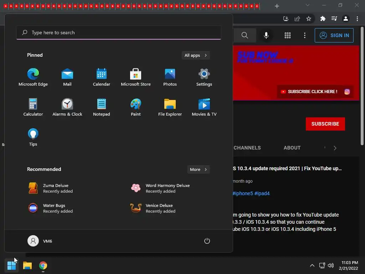
Task: Click the red SUBSCRIBE button
Action: point(325,124)
